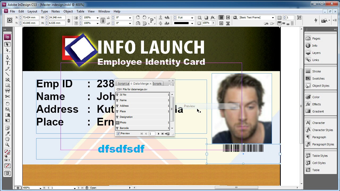Viewport: 340px width, 191px height.
Task: Select the Zoom tool
Action: (x=7, y=145)
